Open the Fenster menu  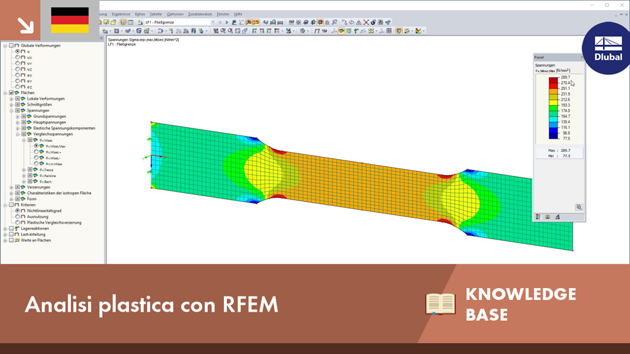pos(223,14)
